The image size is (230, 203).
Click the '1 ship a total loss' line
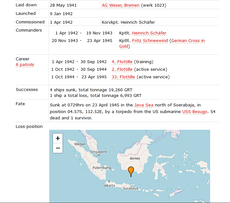[x=96, y=96]
